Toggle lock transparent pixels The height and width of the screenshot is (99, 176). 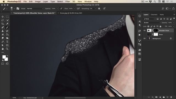(148, 26)
